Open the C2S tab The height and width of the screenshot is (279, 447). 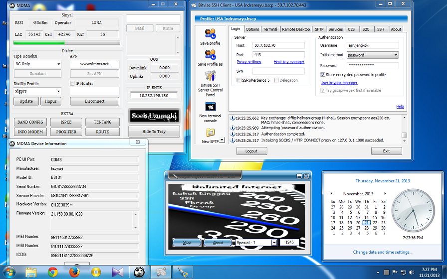tap(351, 29)
